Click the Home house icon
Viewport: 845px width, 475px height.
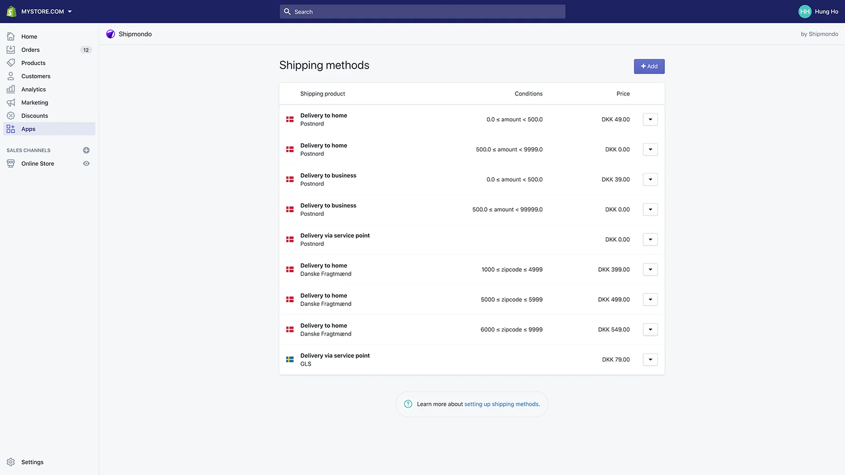pyautogui.click(x=11, y=36)
